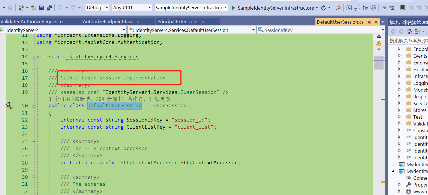
Task: Collapse the summary comment at line 25
Action: click(x=34, y=141)
